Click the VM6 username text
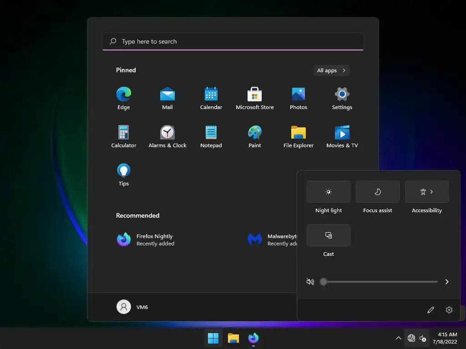 point(142,307)
